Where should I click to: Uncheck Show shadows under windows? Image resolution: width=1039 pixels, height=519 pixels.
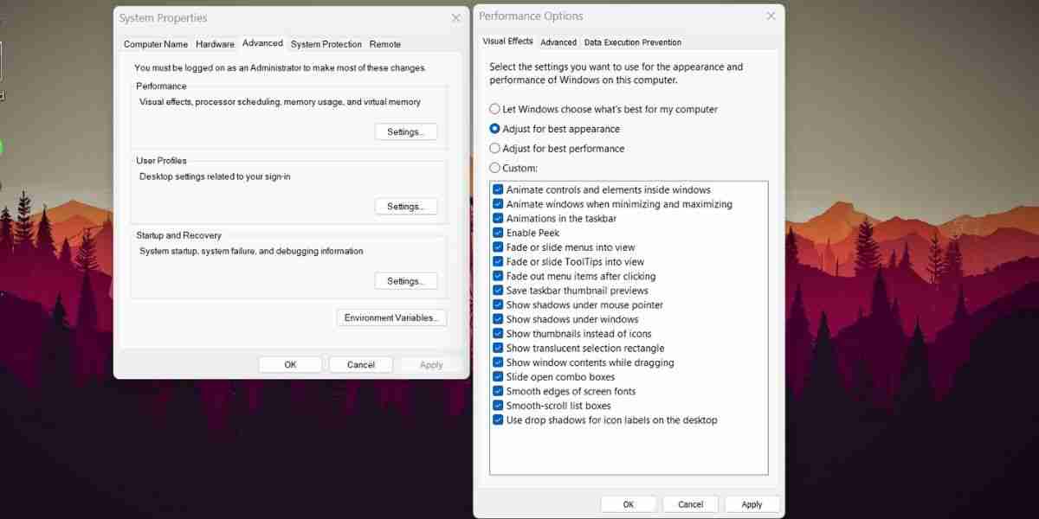pyautogui.click(x=498, y=319)
